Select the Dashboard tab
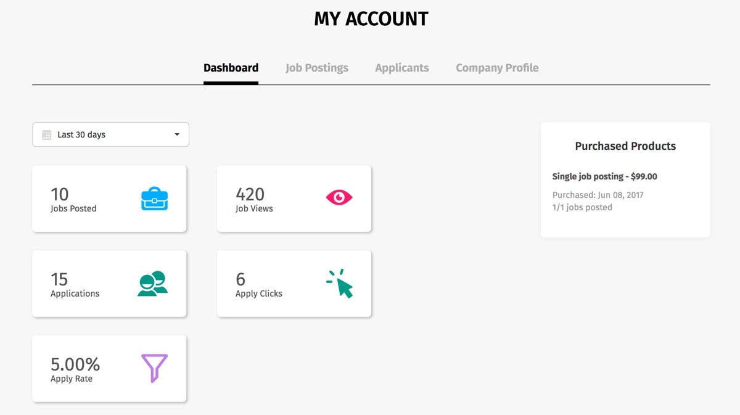This screenshot has width=740, height=415. pos(231,67)
